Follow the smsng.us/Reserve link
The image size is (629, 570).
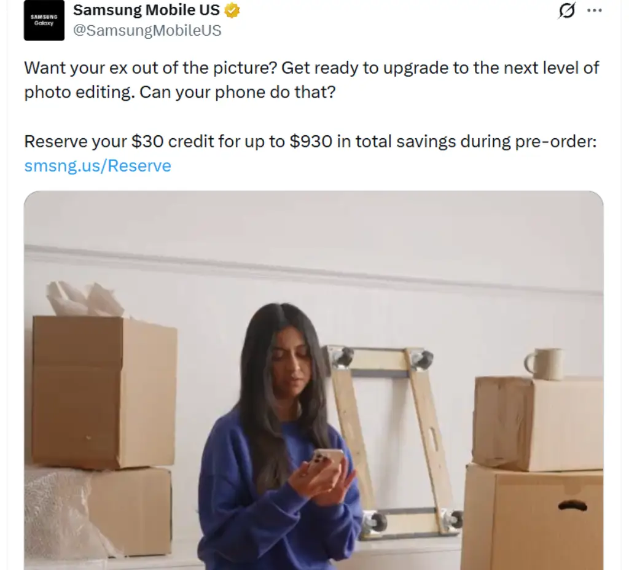click(98, 166)
